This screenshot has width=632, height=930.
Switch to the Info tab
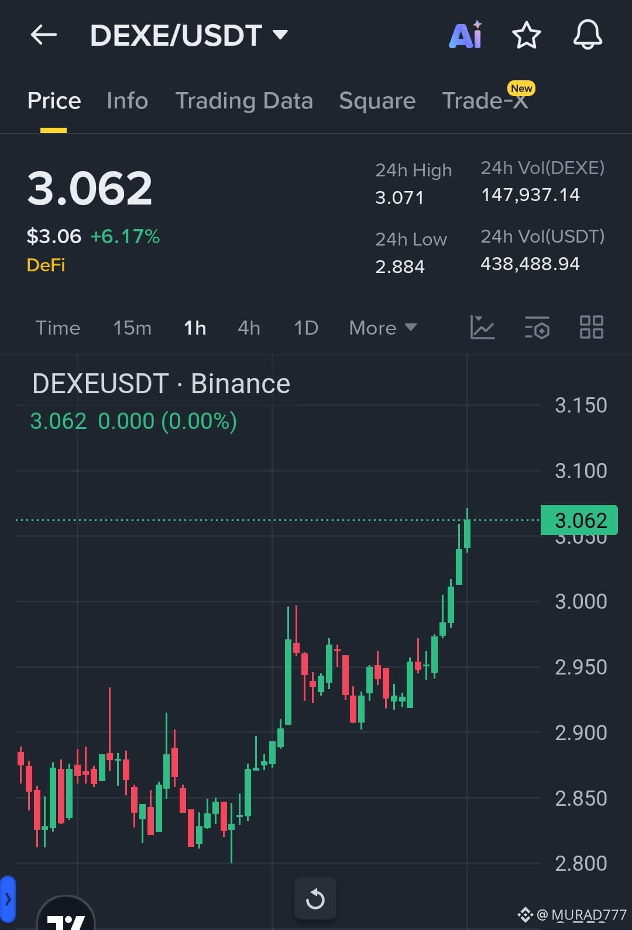click(128, 101)
